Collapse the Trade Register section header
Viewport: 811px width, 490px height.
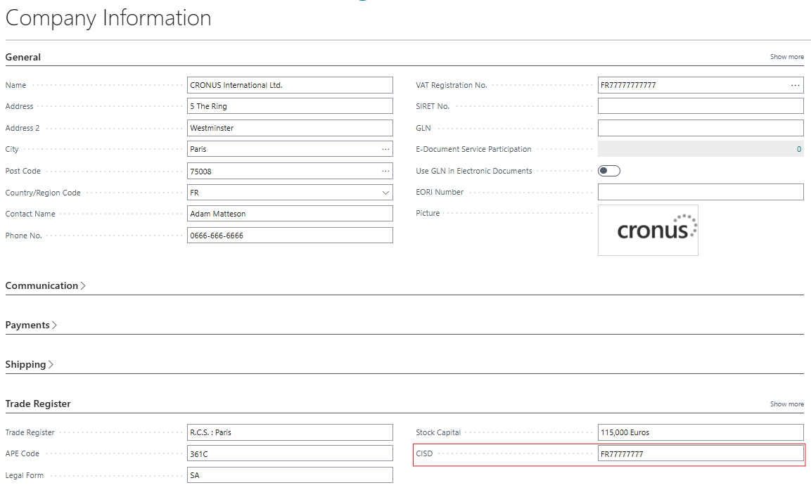pyautogui.click(x=38, y=404)
